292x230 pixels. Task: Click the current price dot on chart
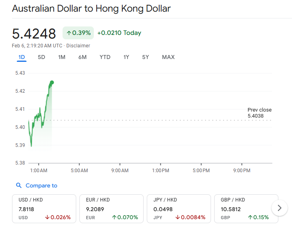(x=52, y=83)
